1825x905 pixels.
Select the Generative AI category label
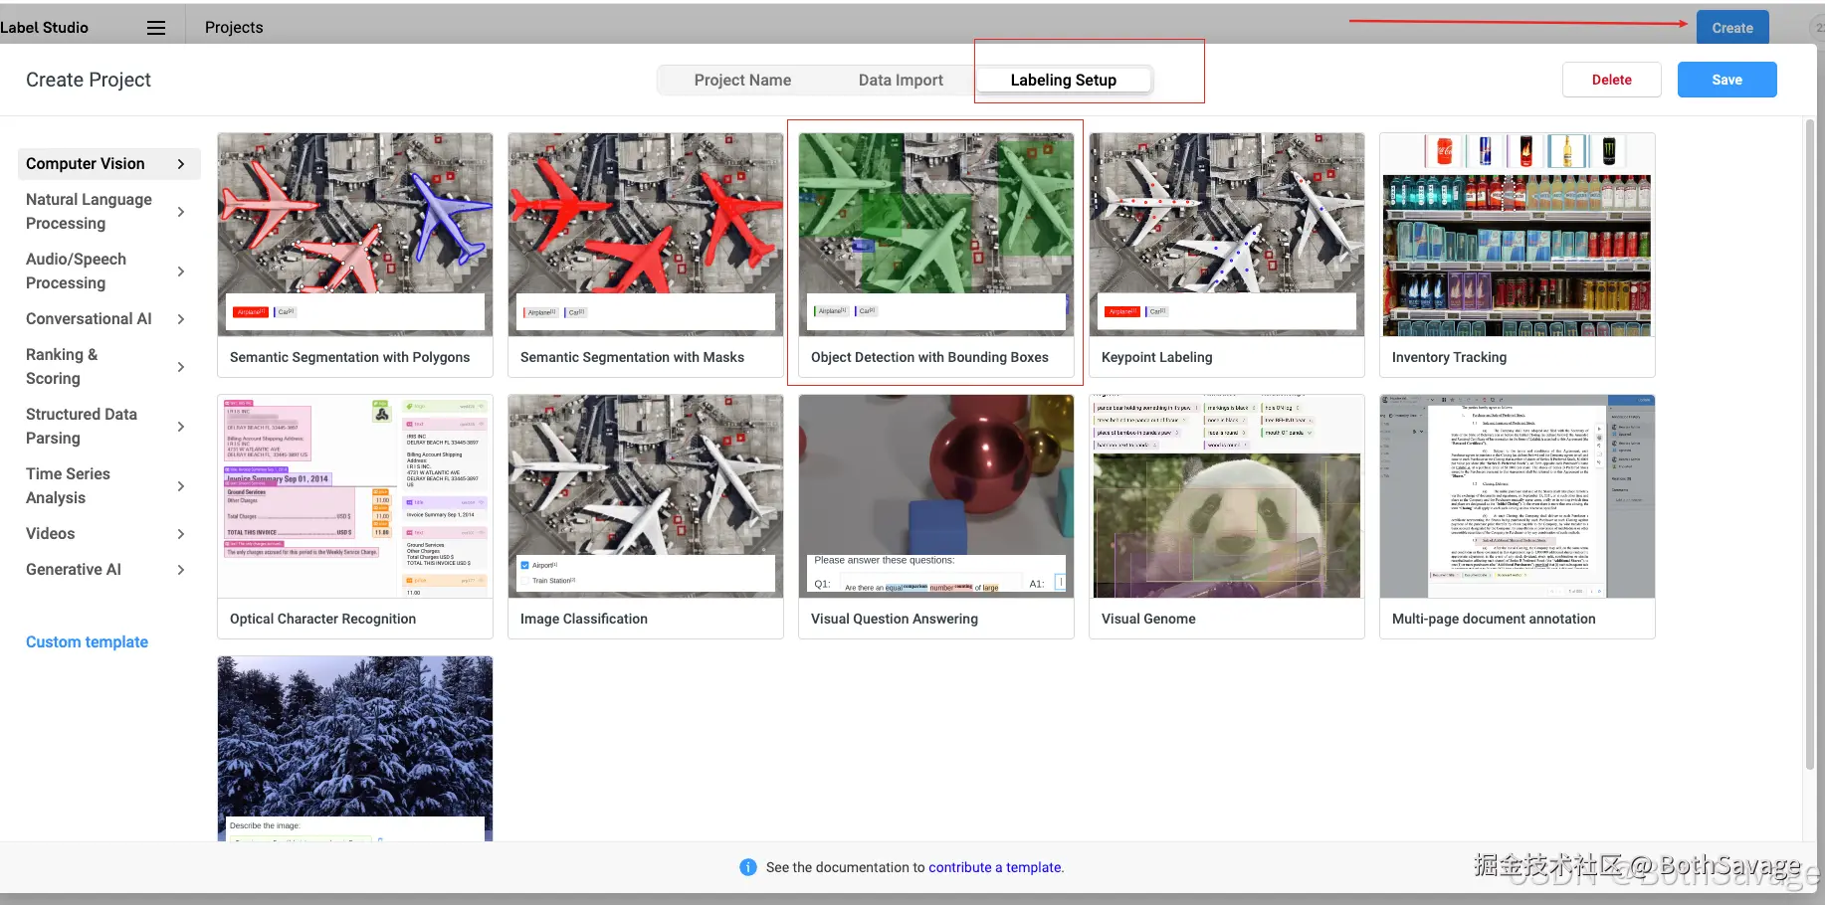point(74,570)
